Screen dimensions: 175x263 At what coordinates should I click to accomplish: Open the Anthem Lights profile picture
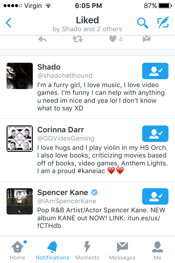coord(20,139)
